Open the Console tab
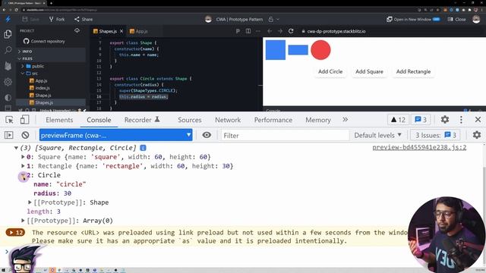 click(x=99, y=120)
